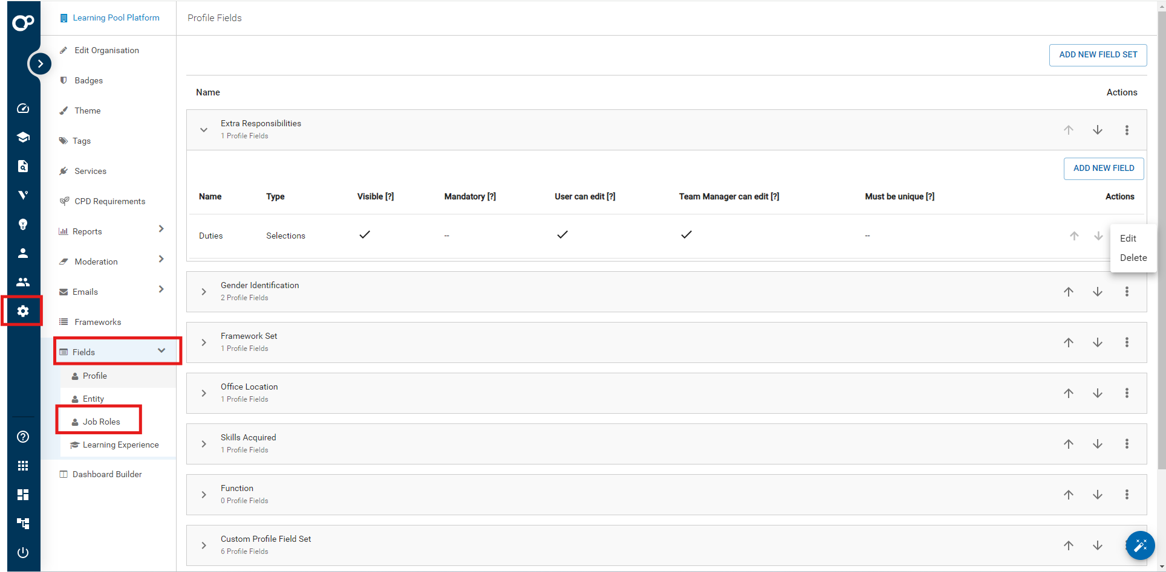Click the settings gear icon in sidebar
This screenshot has height=572, width=1166.
coord(23,311)
